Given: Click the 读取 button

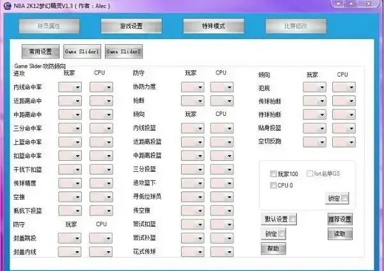Looking at the screenshot, I should pyautogui.click(x=340, y=234).
